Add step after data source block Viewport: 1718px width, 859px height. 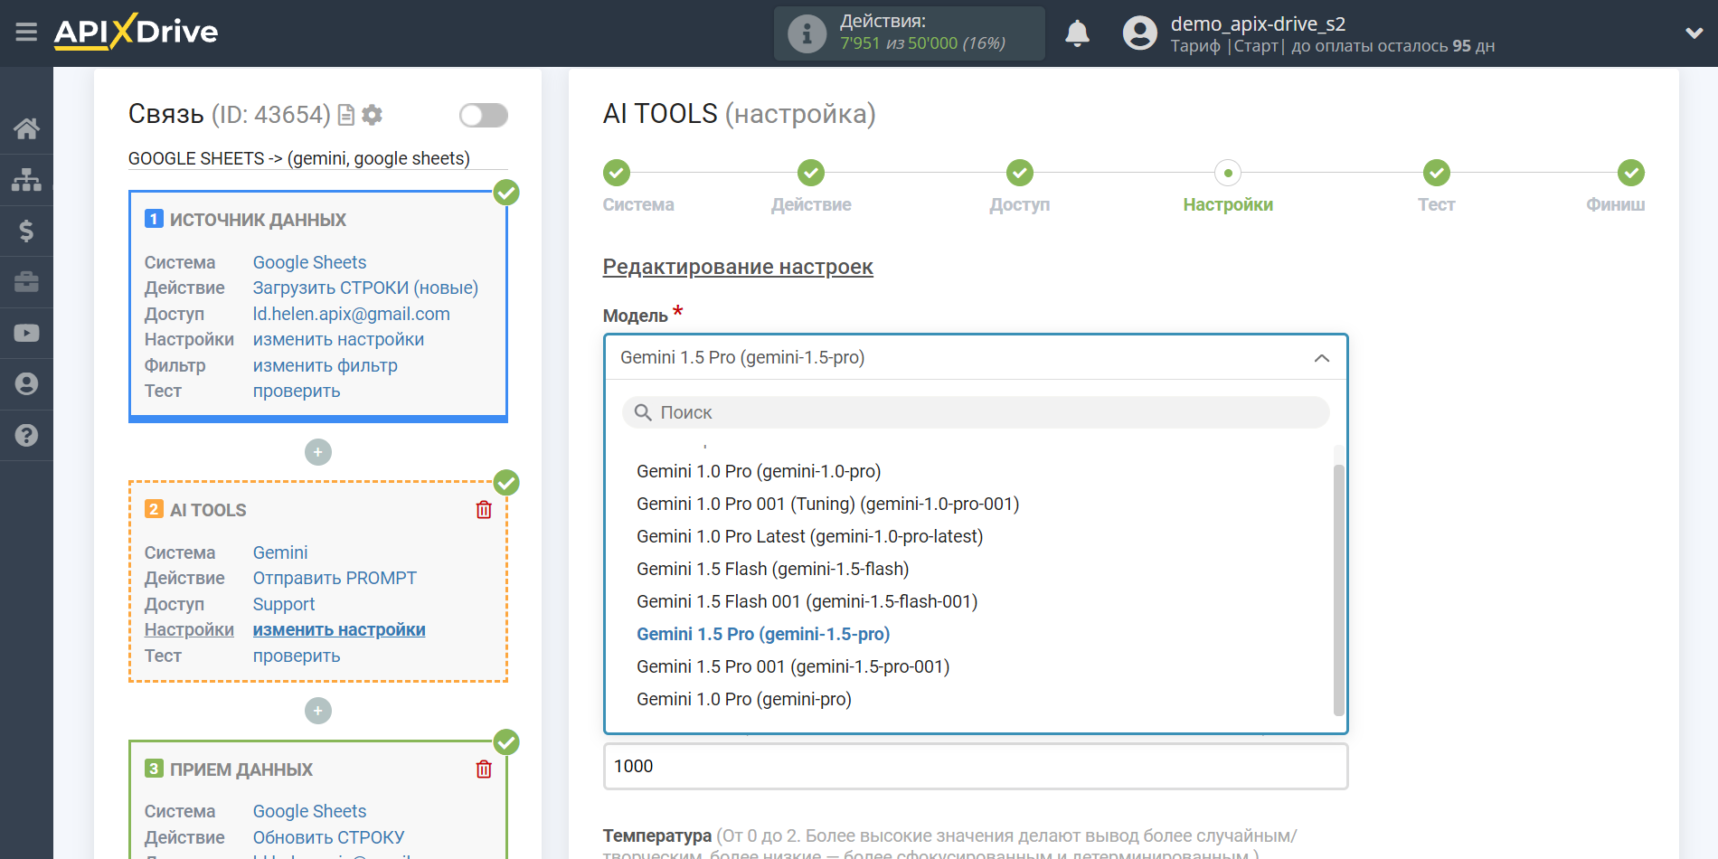[318, 452]
